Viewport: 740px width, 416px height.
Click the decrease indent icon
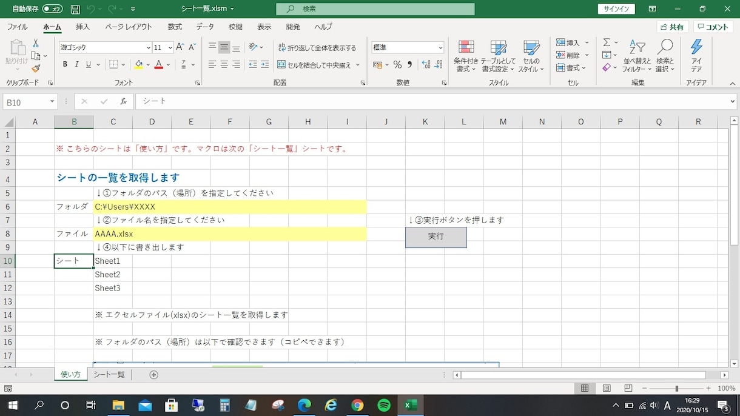pyautogui.click(x=253, y=64)
